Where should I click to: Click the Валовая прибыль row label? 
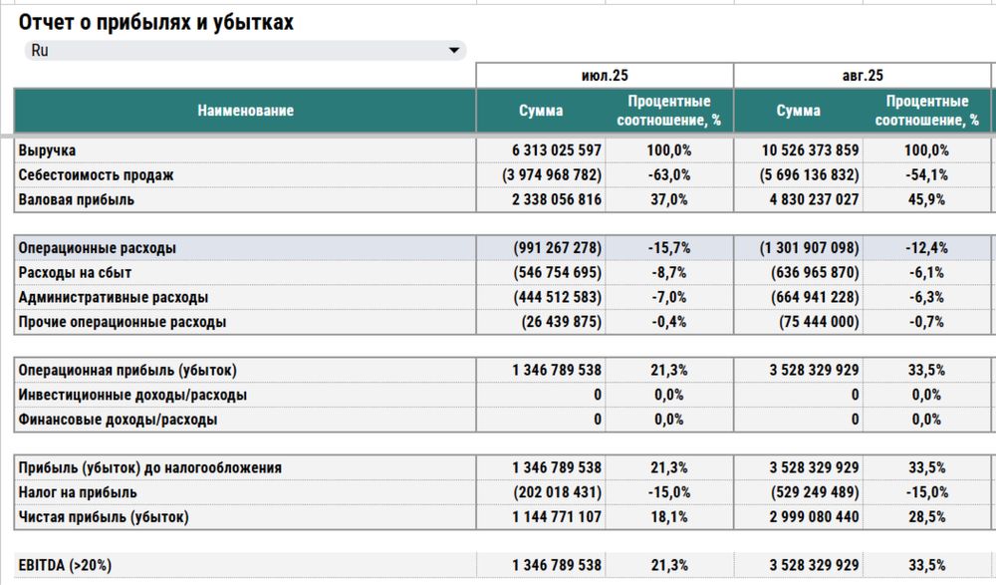77,199
